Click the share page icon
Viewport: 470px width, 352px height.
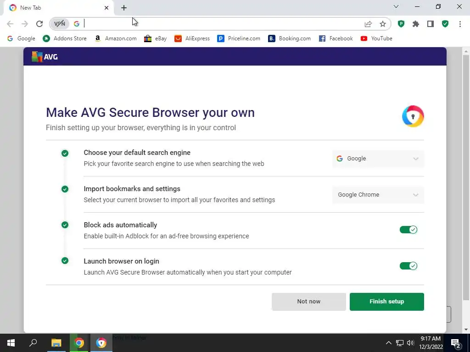tap(368, 24)
